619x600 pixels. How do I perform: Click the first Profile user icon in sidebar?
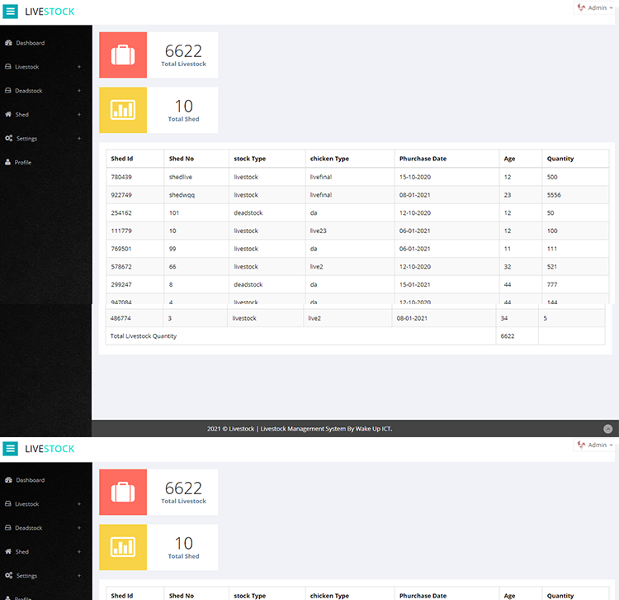[x=8, y=163]
